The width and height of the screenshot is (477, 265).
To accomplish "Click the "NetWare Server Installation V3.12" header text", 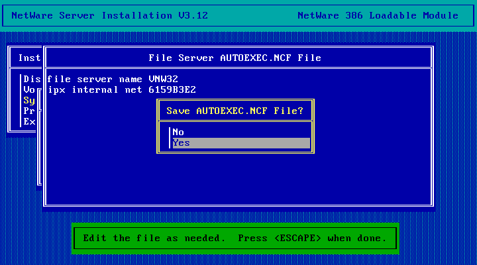I will click(109, 15).
